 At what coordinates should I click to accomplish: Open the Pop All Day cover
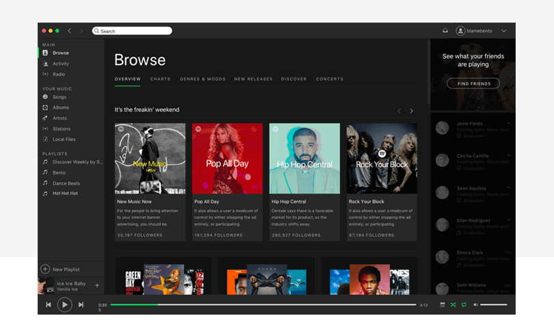coord(227,158)
